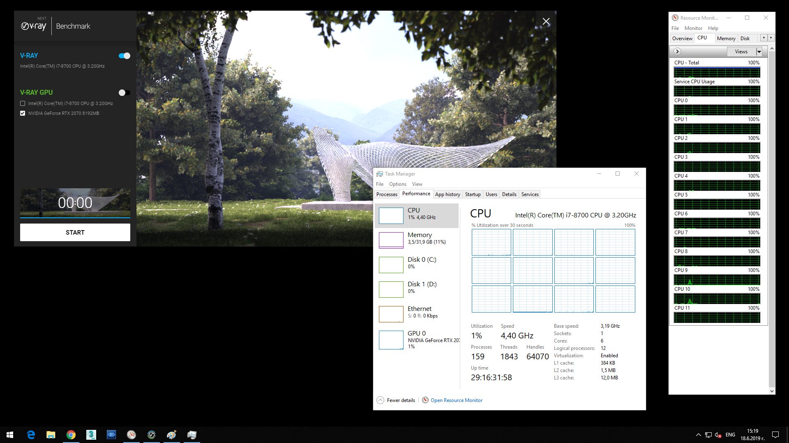Select Disk 0 (C:) in the Performance sidebar
Screen dimensions: 789x443
[417, 265]
